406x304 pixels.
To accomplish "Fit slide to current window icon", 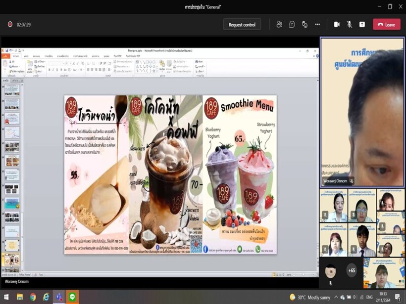I will pyautogui.click(x=317, y=274).
